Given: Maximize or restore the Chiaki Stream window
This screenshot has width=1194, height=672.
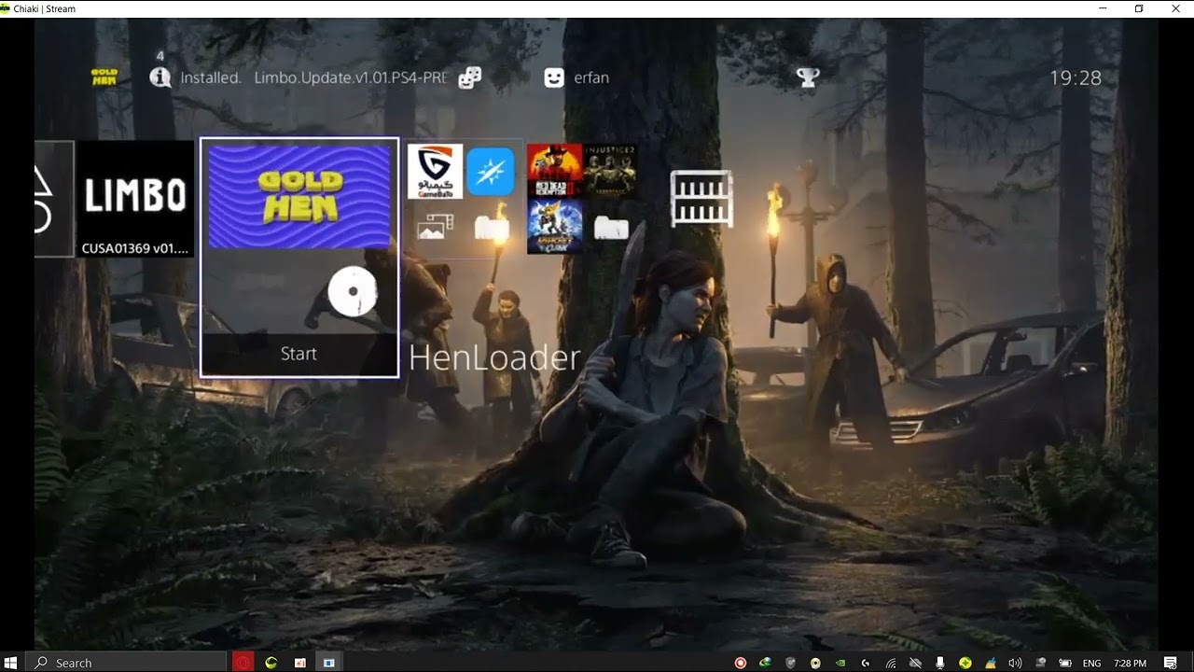Looking at the screenshot, I should 1139,8.
